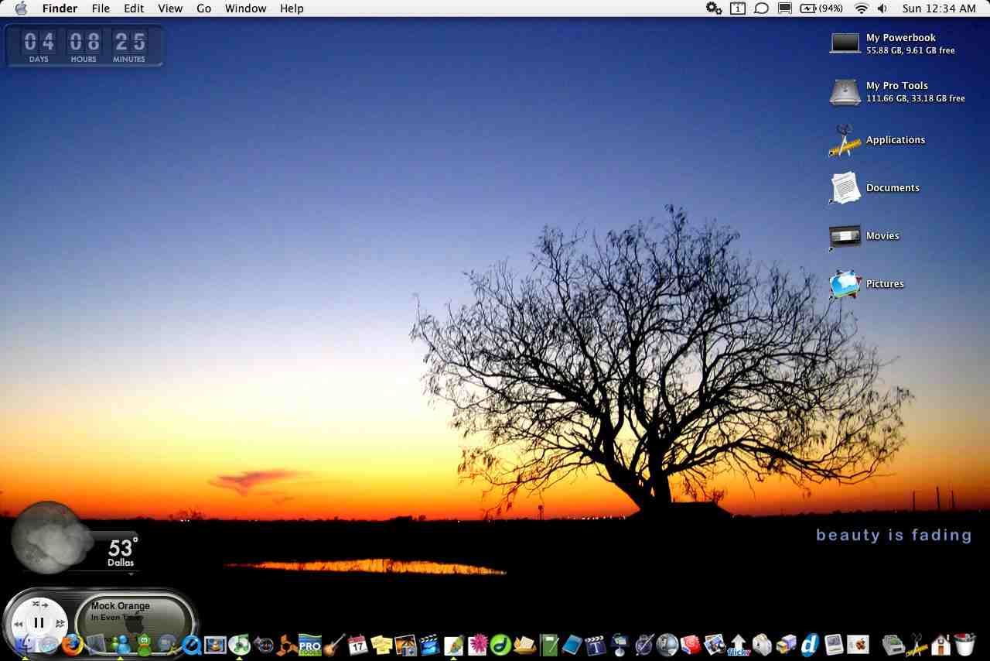The width and height of the screenshot is (990, 661).
Task: Open the Edit menu
Action: (134, 9)
